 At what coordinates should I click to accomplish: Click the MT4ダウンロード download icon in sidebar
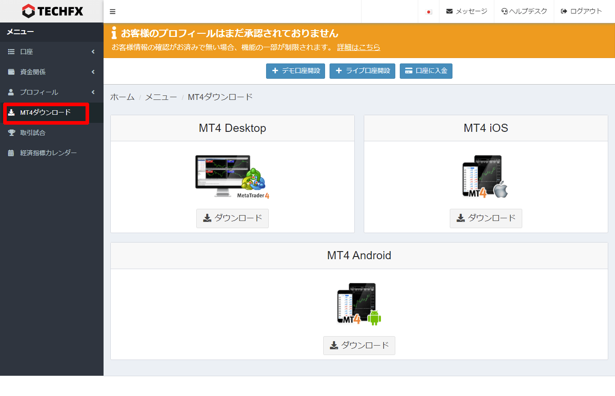[x=11, y=112]
